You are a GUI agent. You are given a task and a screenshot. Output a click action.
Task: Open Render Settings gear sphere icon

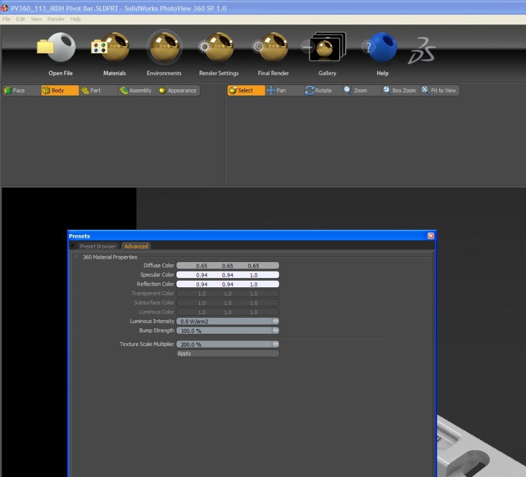(x=216, y=47)
